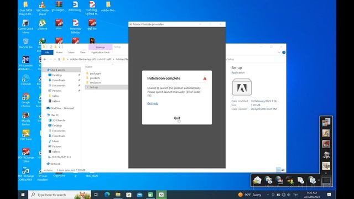Viewport: 354px width, 199px height.
Task: Click Quit in the Installation complete dialog
Action: tap(177, 118)
